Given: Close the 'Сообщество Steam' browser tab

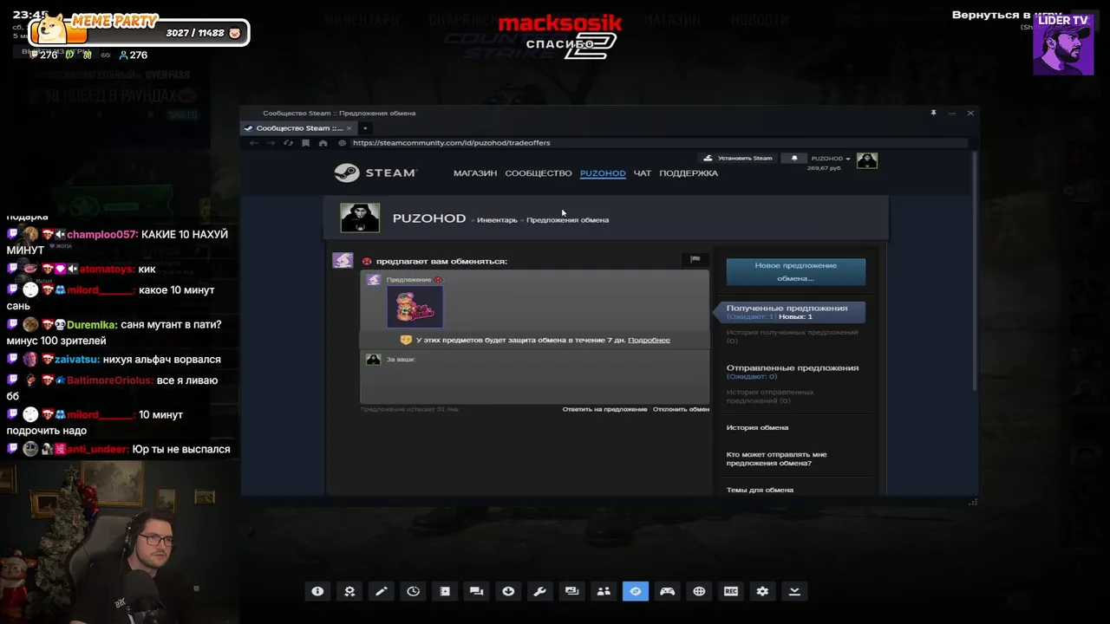Looking at the screenshot, I should click(x=349, y=128).
